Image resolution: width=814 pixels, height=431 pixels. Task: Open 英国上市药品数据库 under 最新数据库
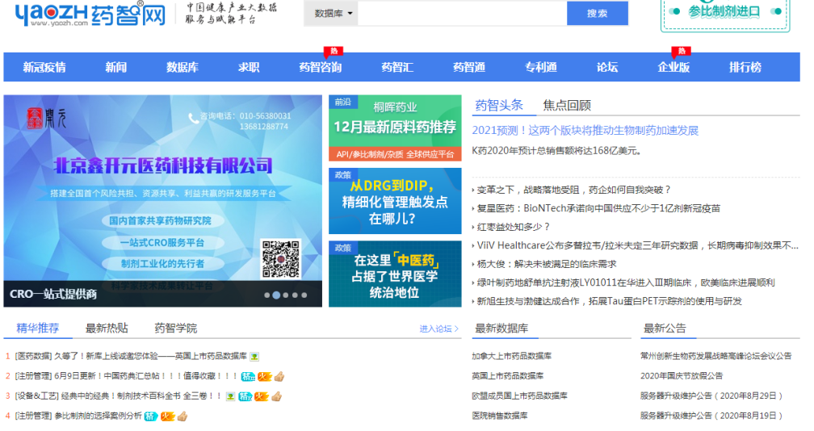(x=507, y=375)
